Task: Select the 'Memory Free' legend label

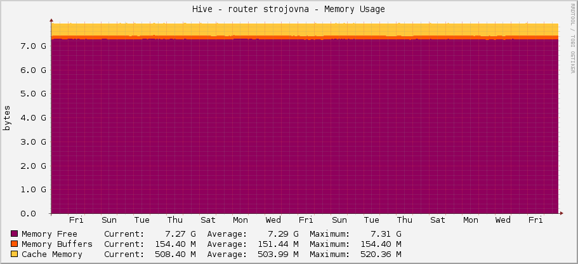Action: point(49,234)
